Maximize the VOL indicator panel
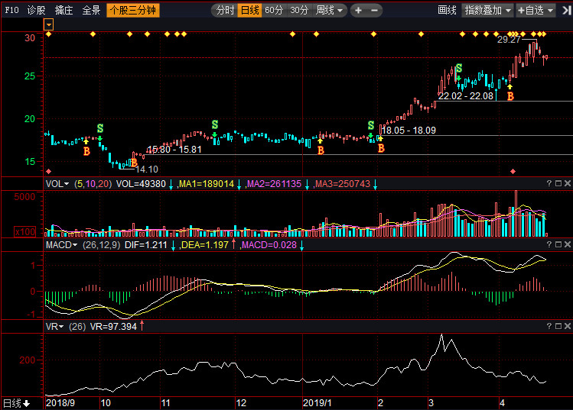This screenshot has width=573, height=410. click(x=558, y=183)
